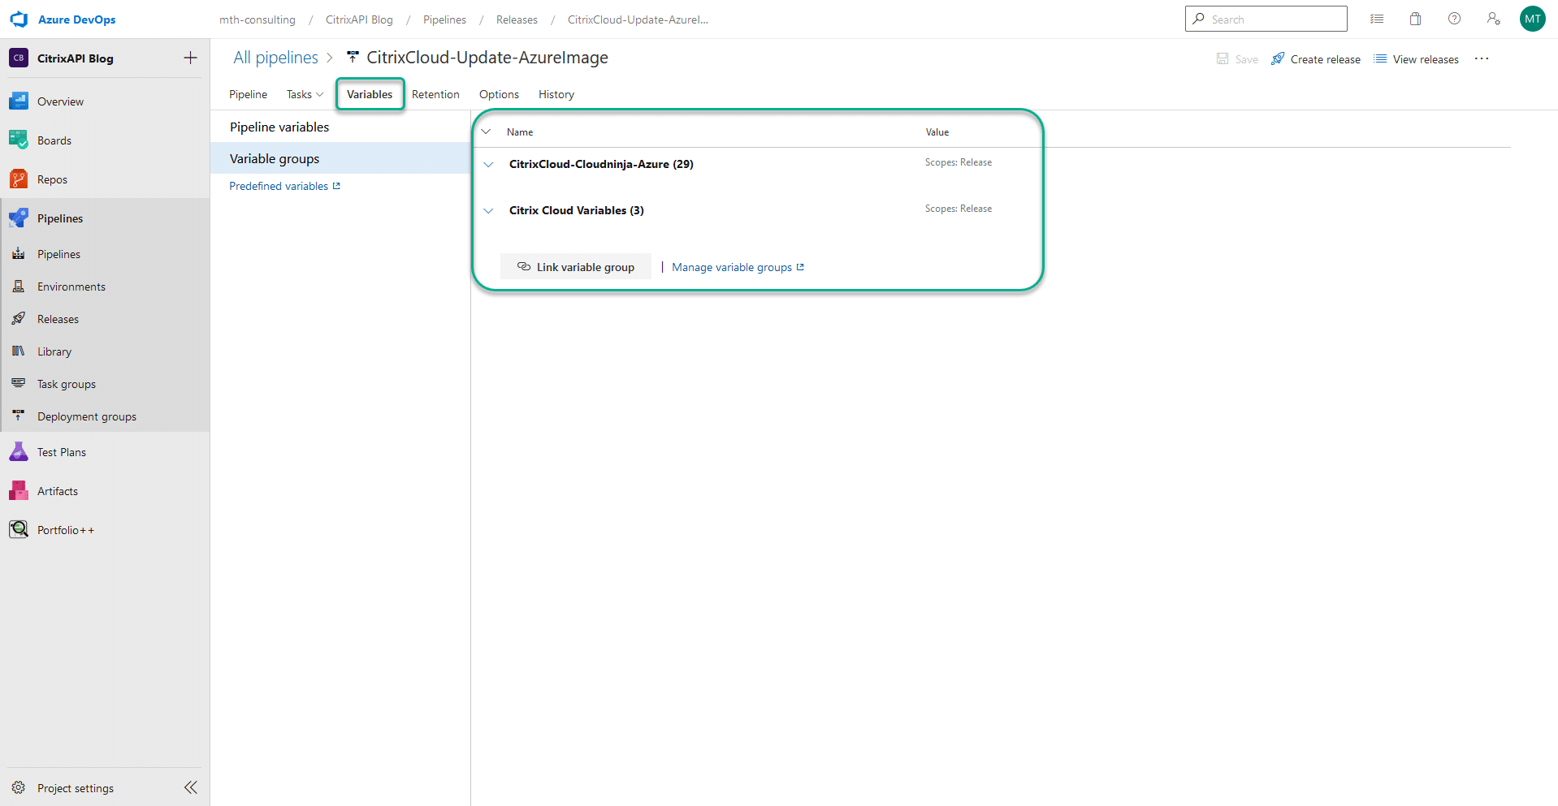Expand Citrix Cloud Variables group chevron
The image size is (1558, 806).
point(488,210)
